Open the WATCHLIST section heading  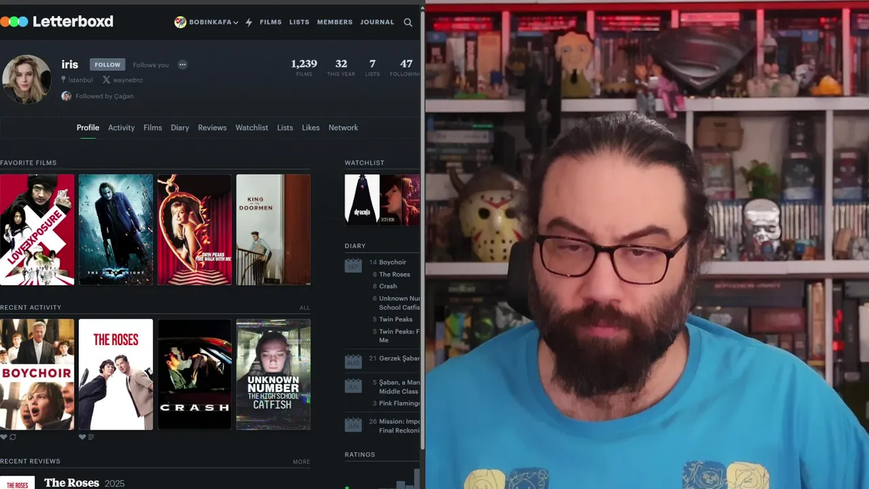pos(365,163)
